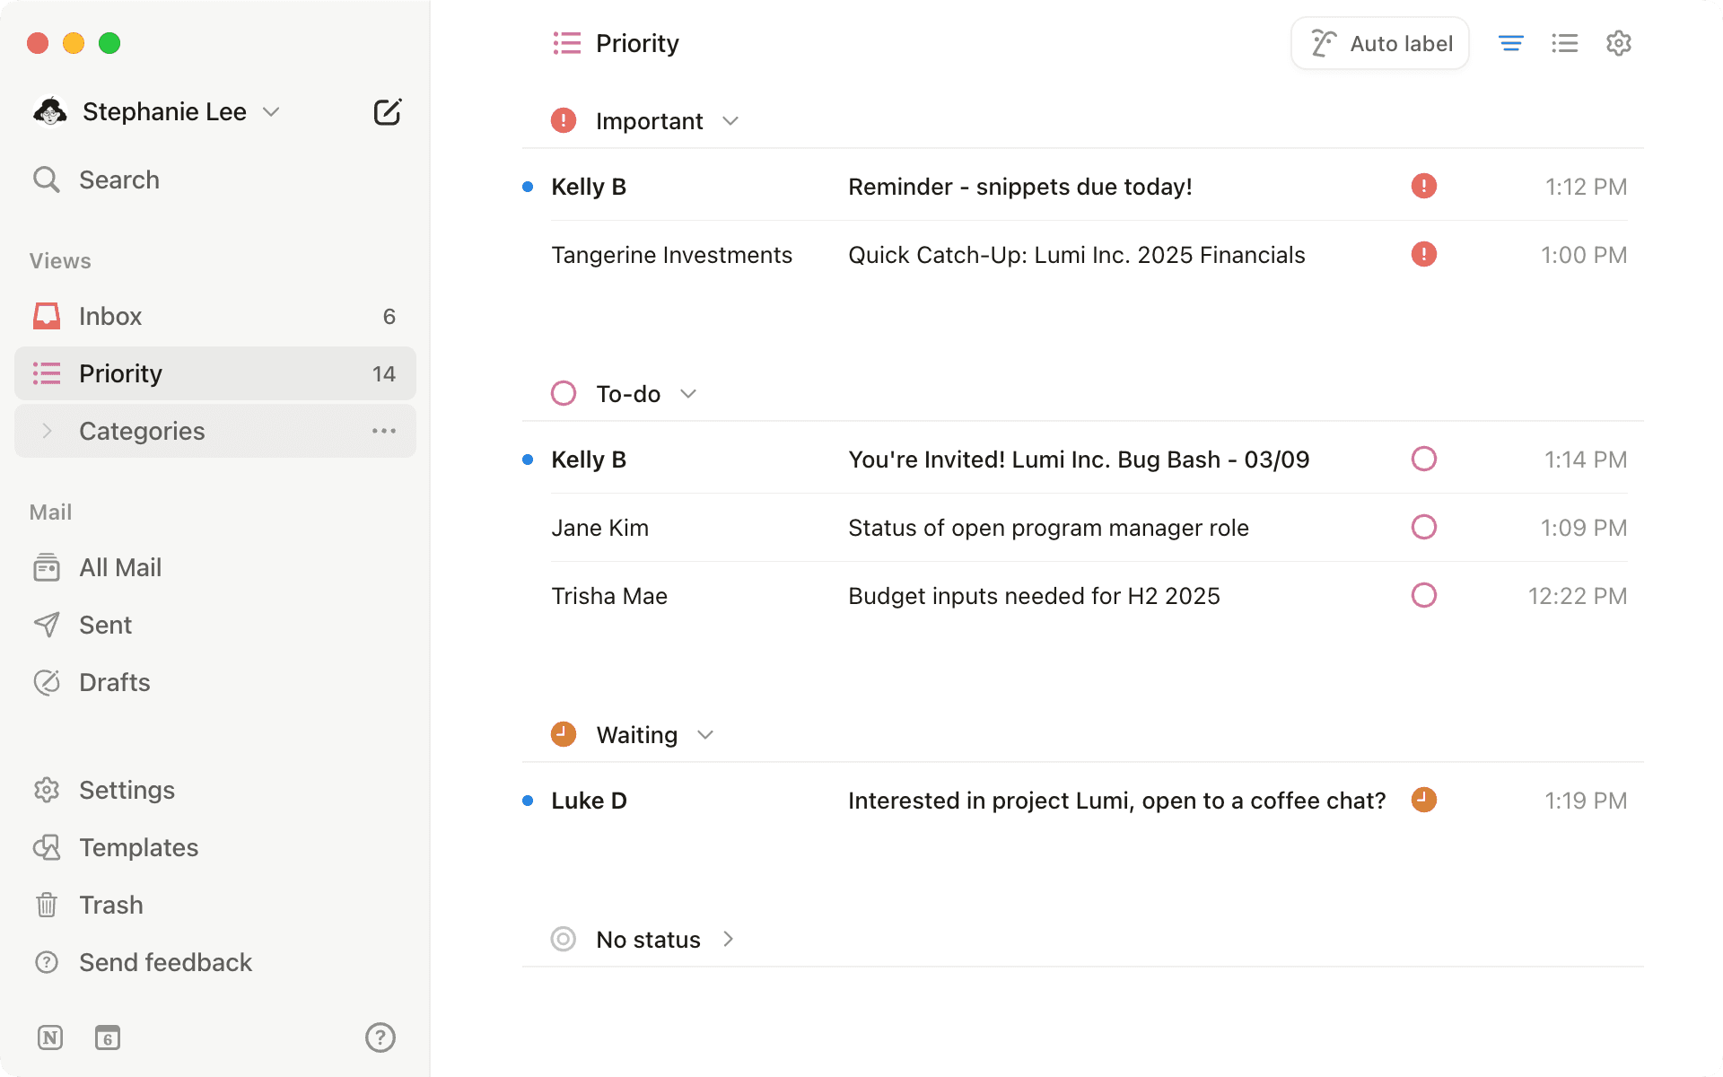
Task: Click Send feedback
Action: click(x=165, y=962)
